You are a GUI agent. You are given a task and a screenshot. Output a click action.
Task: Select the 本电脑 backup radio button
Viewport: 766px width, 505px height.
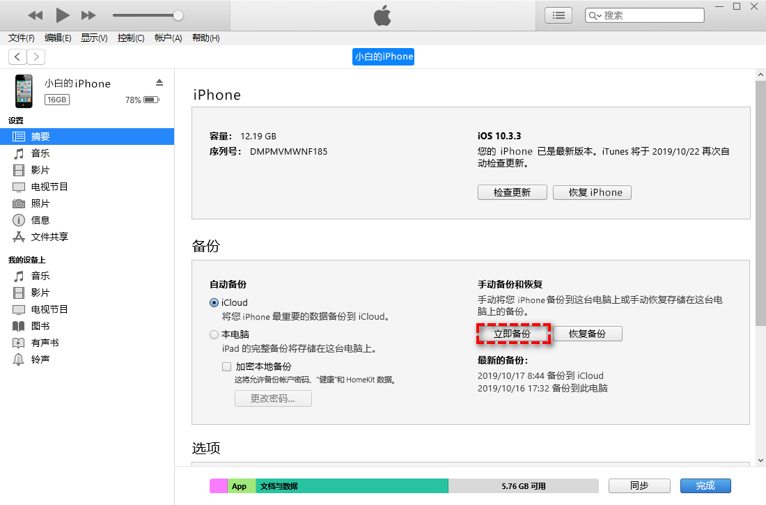coord(214,335)
